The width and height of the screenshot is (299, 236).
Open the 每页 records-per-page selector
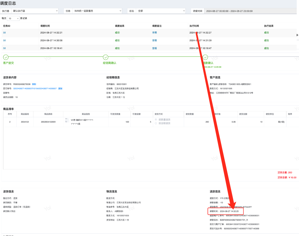(13, 18)
